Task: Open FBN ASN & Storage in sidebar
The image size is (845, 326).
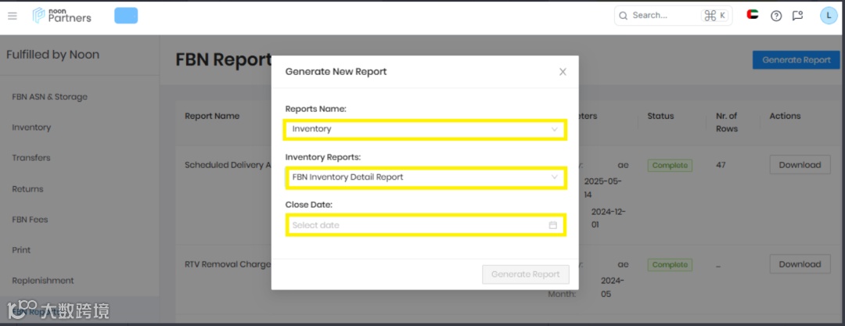Action: tap(49, 97)
